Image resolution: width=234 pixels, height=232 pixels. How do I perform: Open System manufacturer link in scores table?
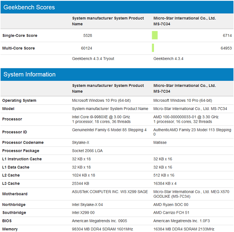click(108, 21)
